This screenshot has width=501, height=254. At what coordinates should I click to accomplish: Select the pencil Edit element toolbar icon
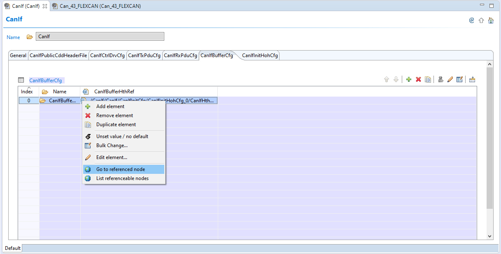pos(450,79)
